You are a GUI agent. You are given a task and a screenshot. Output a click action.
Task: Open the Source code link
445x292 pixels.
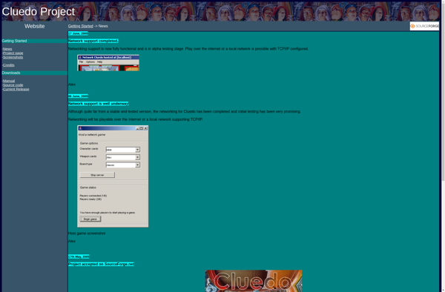coord(13,85)
